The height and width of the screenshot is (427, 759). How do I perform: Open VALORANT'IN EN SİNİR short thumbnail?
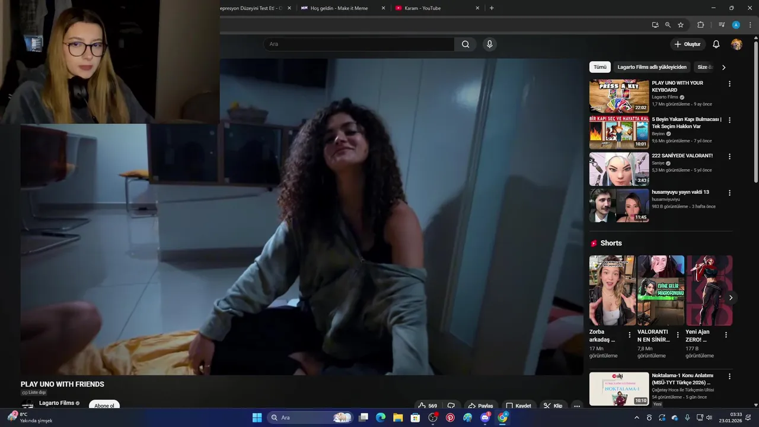661,291
